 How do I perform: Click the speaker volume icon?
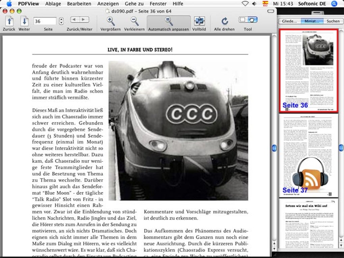[x=255, y=4]
